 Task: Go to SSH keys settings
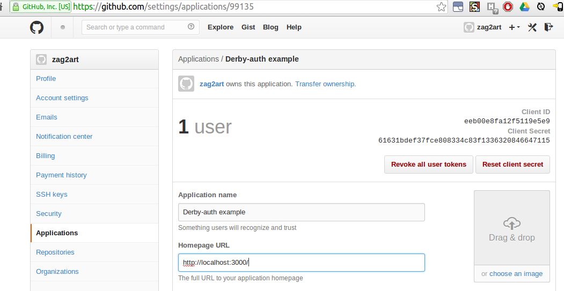point(52,195)
